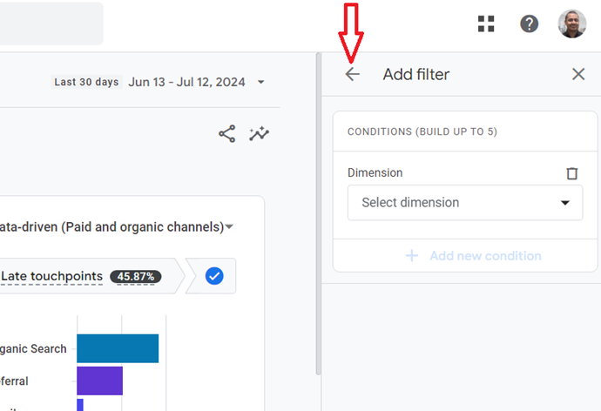The image size is (601, 411).
Task: Open the Google apps grid
Action: (486, 24)
